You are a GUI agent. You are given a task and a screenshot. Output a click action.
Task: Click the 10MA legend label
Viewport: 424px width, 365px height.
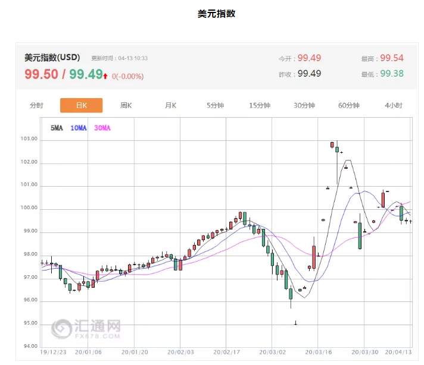(79, 128)
